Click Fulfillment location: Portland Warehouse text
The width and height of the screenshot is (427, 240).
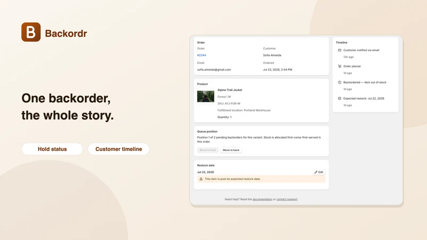(244, 110)
